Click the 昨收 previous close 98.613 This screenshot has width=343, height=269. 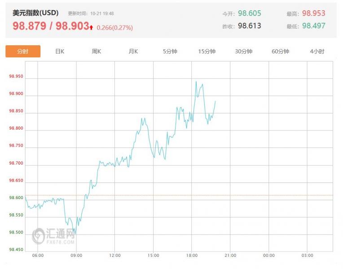(249, 26)
